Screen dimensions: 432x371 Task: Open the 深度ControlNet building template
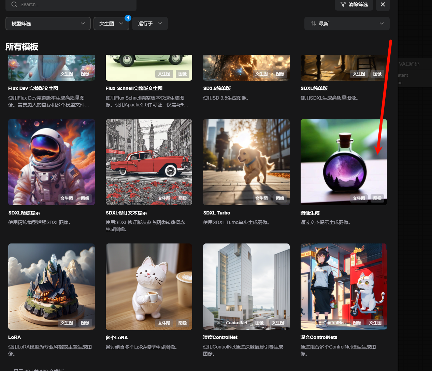(x=246, y=286)
